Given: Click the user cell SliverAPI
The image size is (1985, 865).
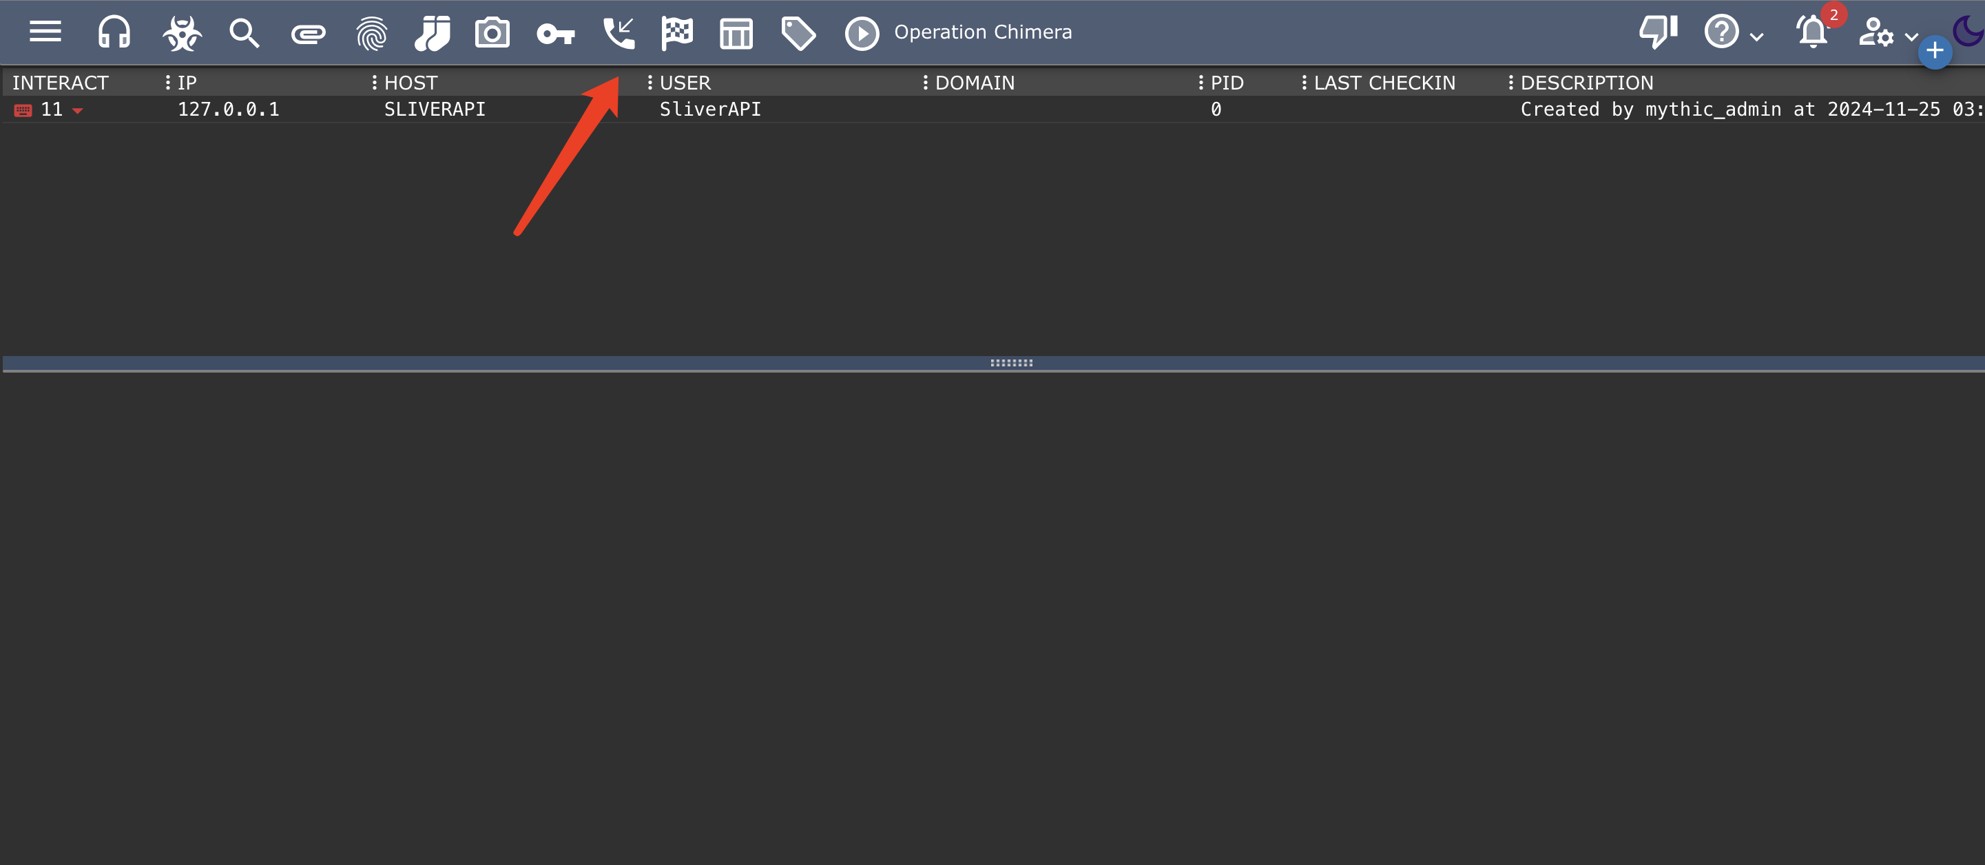Looking at the screenshot, I should pyautogui.click(x=709, y=110).
